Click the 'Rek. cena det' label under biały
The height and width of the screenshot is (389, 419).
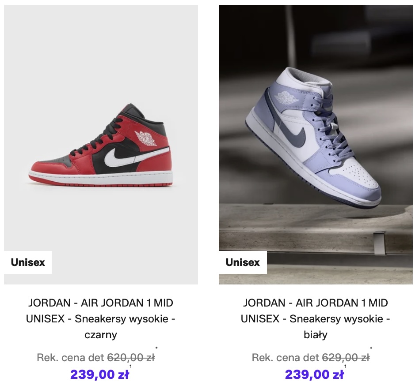pos(286,358)
